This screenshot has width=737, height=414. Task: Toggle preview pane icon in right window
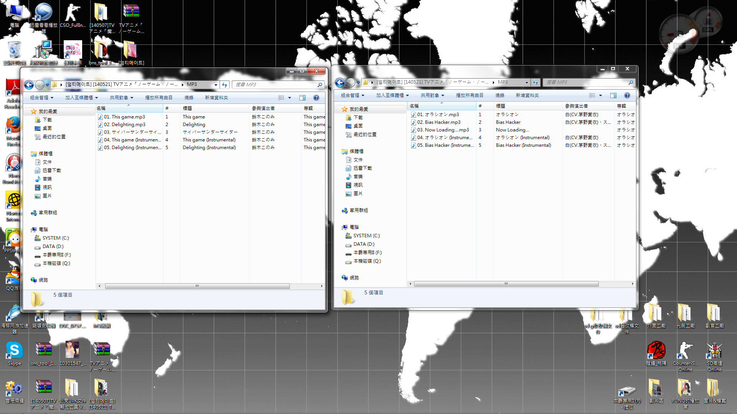coord(613,95)
